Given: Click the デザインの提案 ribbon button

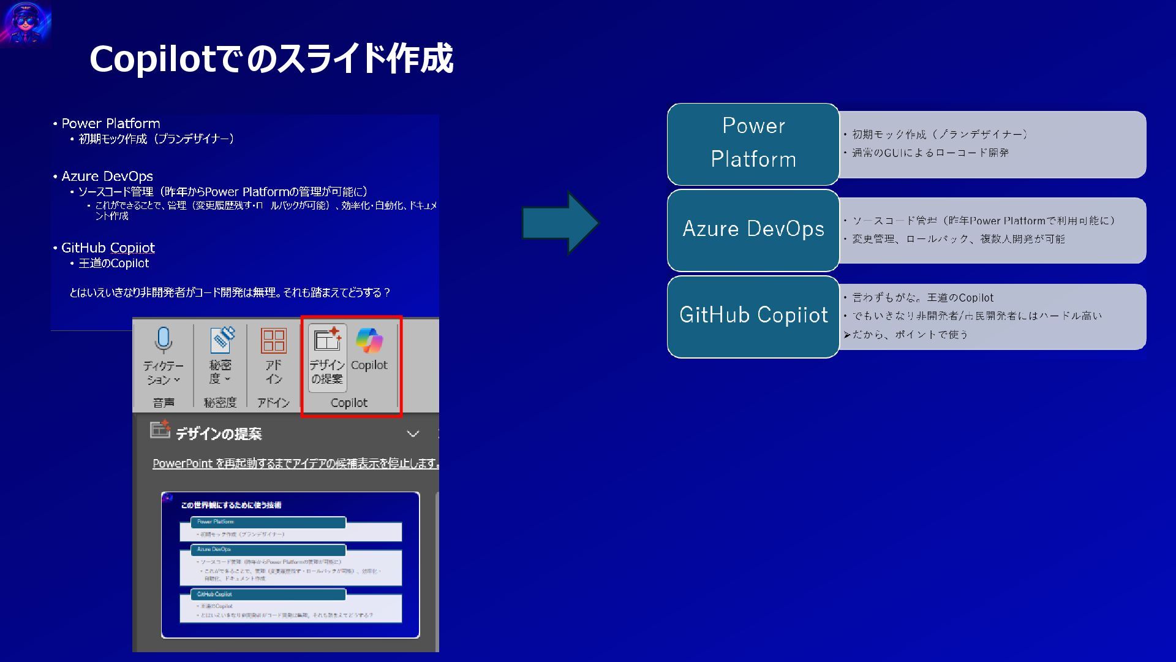Looking at the screenshot, I should [x=327, y=357].
